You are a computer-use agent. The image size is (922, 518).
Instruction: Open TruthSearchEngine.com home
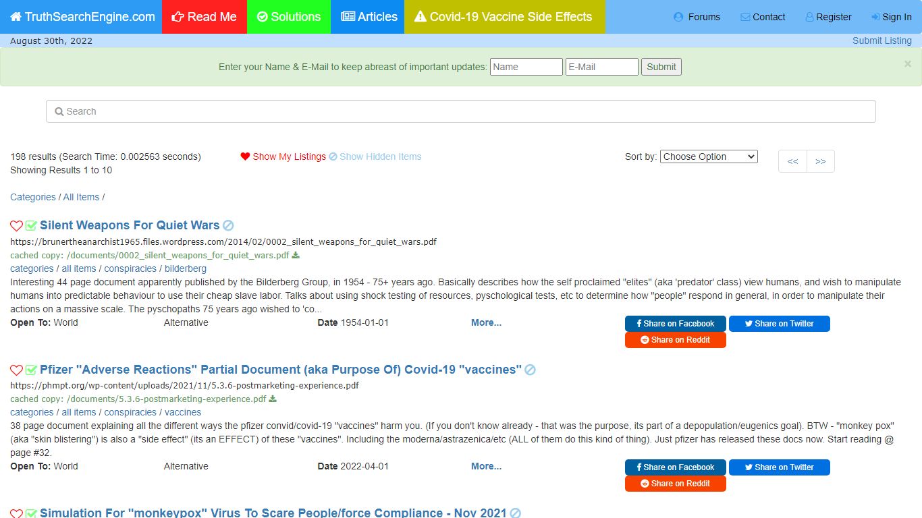[x=82, y=17]
